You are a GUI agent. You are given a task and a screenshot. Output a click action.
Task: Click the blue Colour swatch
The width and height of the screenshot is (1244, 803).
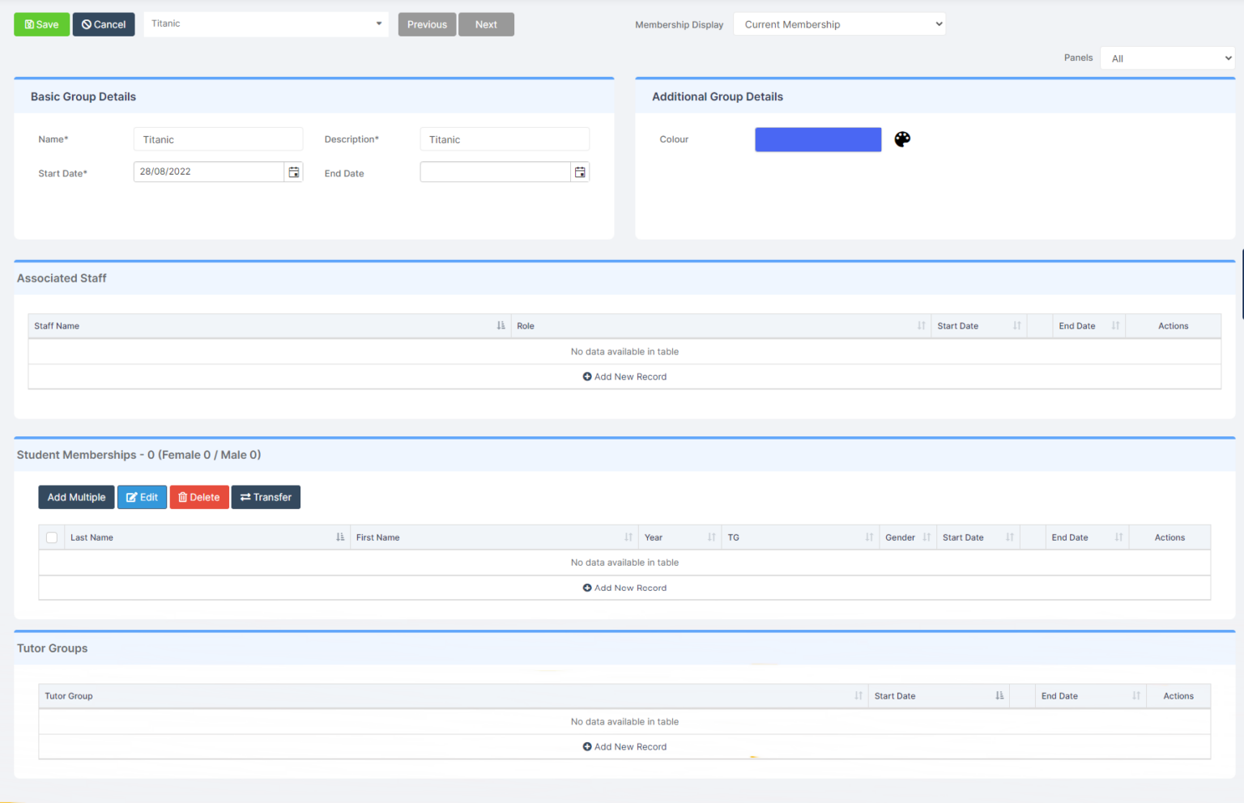point(818,139)
